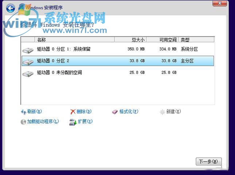Refresh the partition list via 刷新(R)
The height and width of the screenshot is (175, 235).
coord(34,112)
